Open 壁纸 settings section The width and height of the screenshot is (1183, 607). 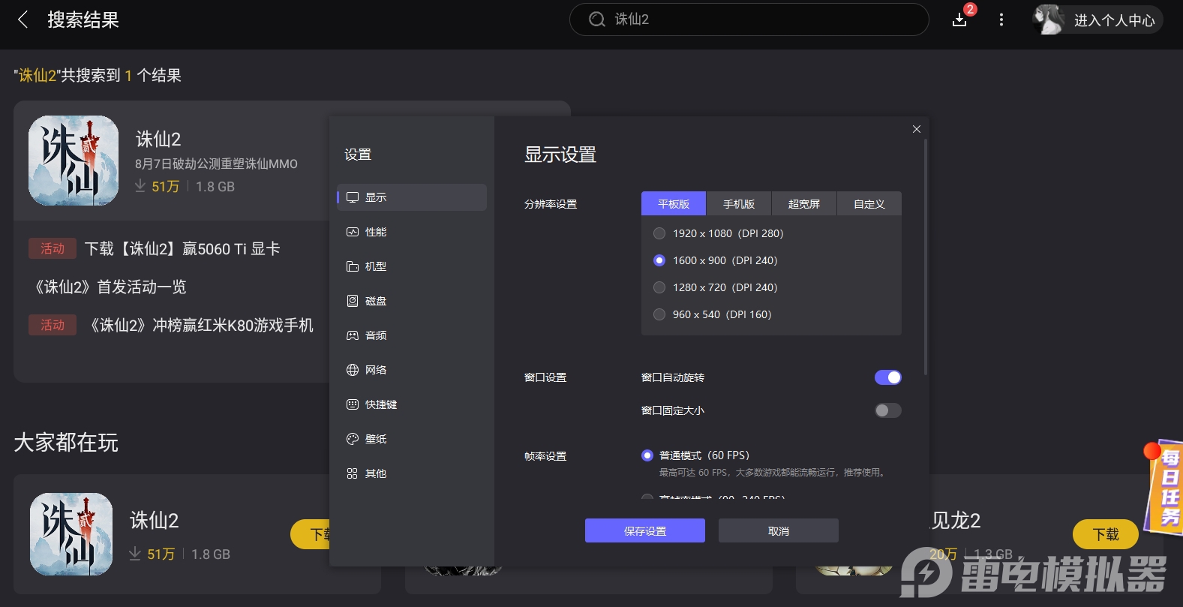click(x=412, y=439)
